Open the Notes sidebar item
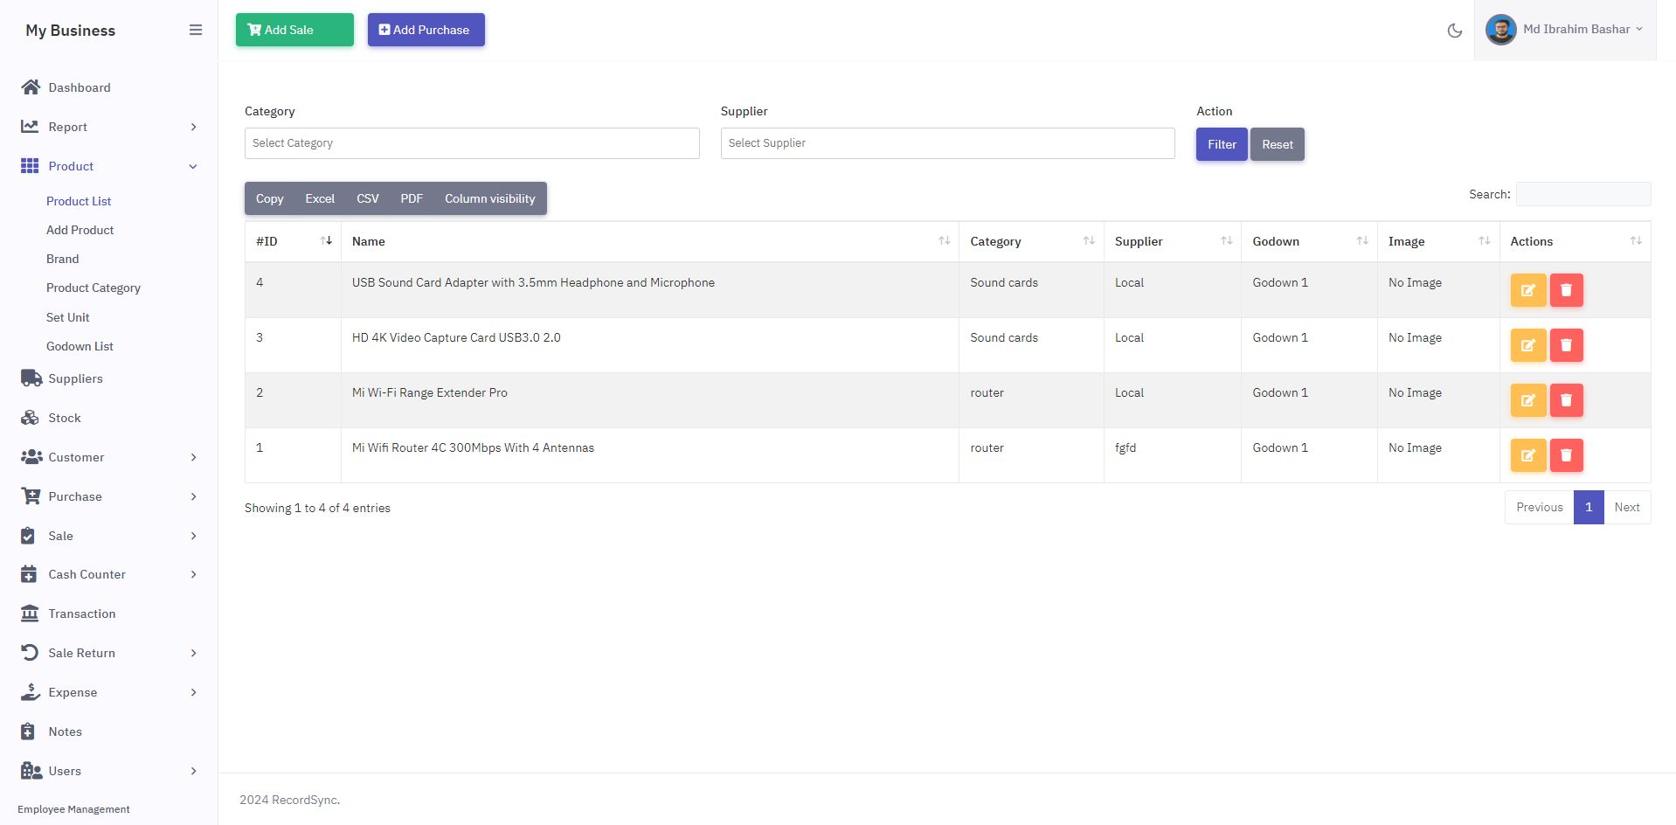 (x=65, y=731)
